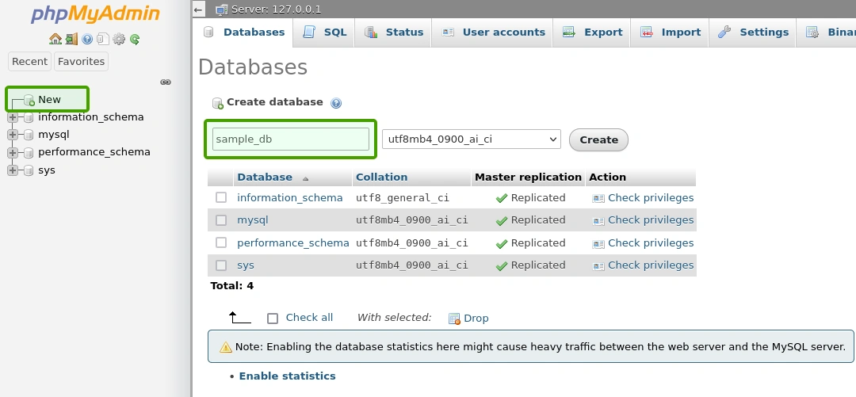
Task: Click the Total: 4 text
Action: click(x=232, y=285)
